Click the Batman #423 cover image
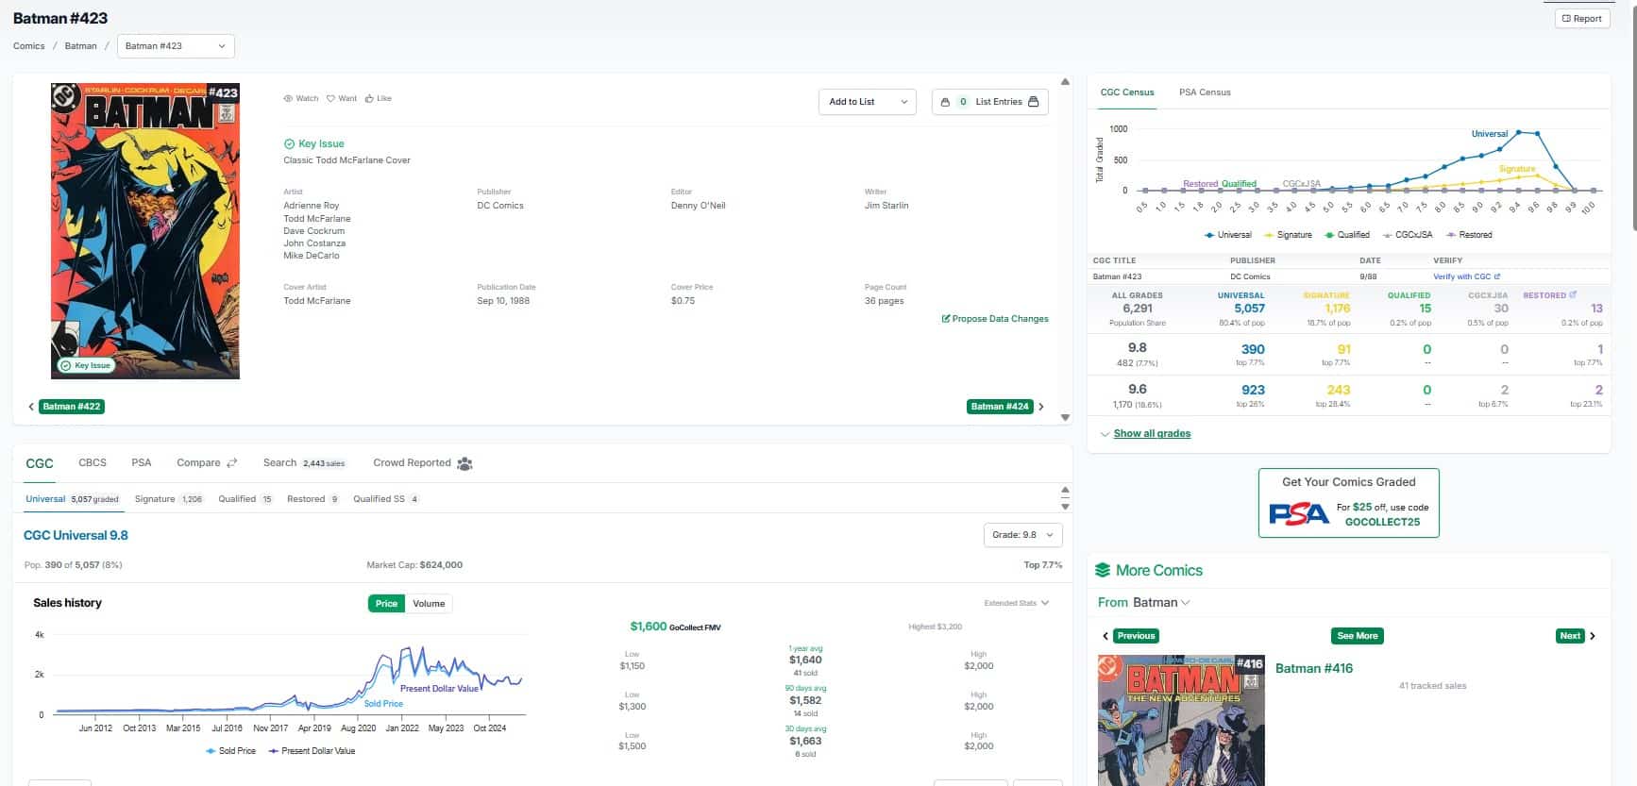Image resolution: width=1637 pixels, height=786 pixels. pos(145,231)
